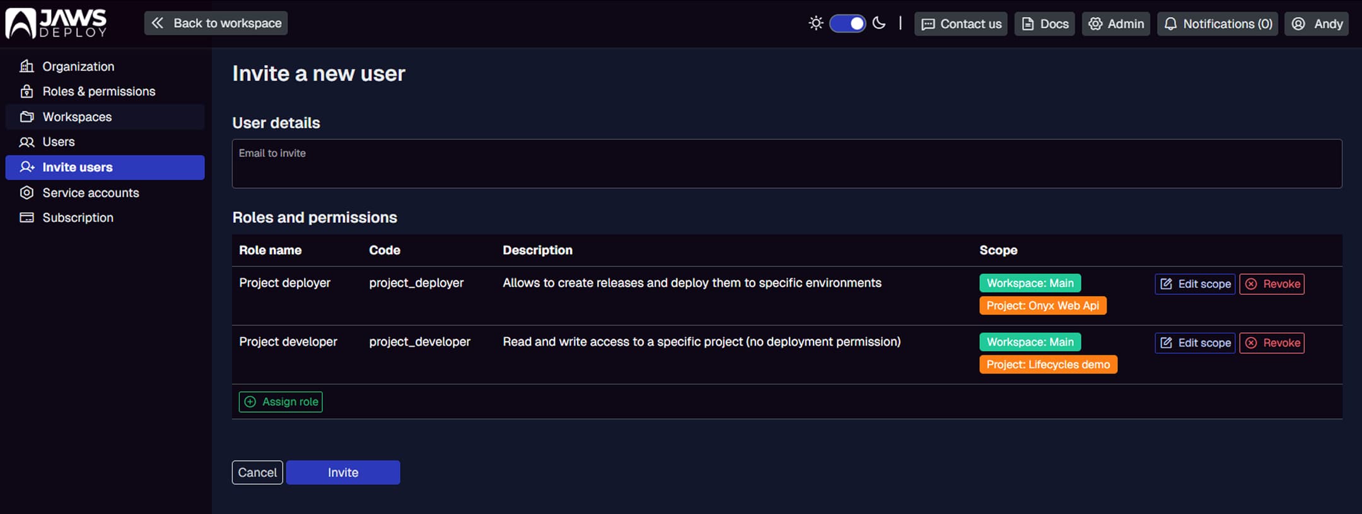The image size is (1362, 514).
Task: Click the moon dark-mode icon
Action: coord(879,23)
